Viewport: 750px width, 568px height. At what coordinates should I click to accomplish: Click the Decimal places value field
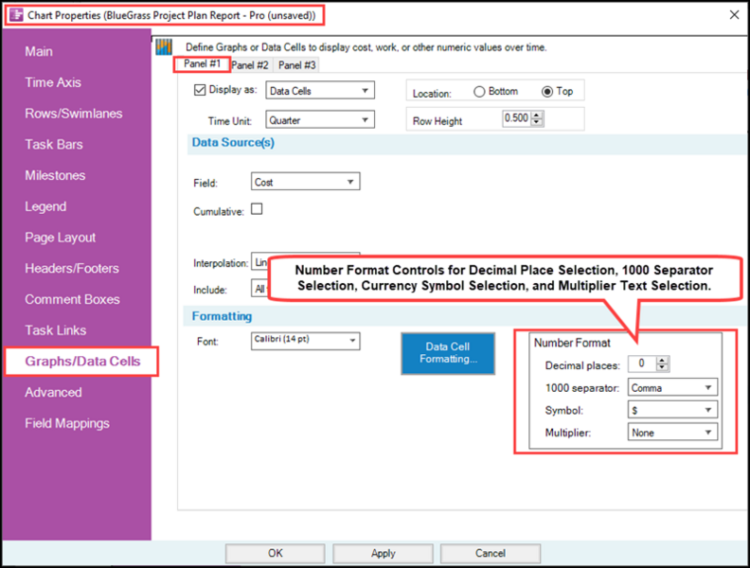pyautogui.click(x=642, y=364)
